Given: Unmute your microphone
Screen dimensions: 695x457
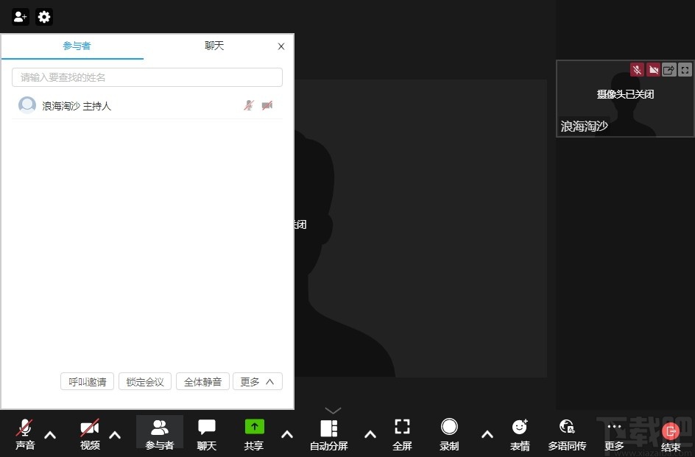Looking at the screenshot, I should pyautogui.click(x=24, y=434).
